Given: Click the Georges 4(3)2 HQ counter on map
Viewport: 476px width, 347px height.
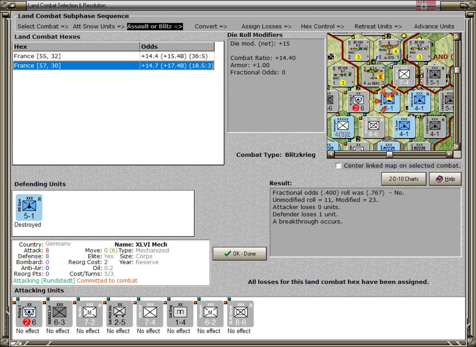Looking at the screenshot, I should [342, 128].
